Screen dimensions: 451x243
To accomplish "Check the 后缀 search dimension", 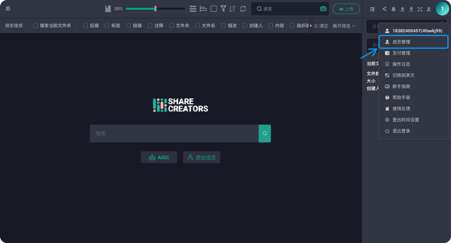I will pos(85,26).
